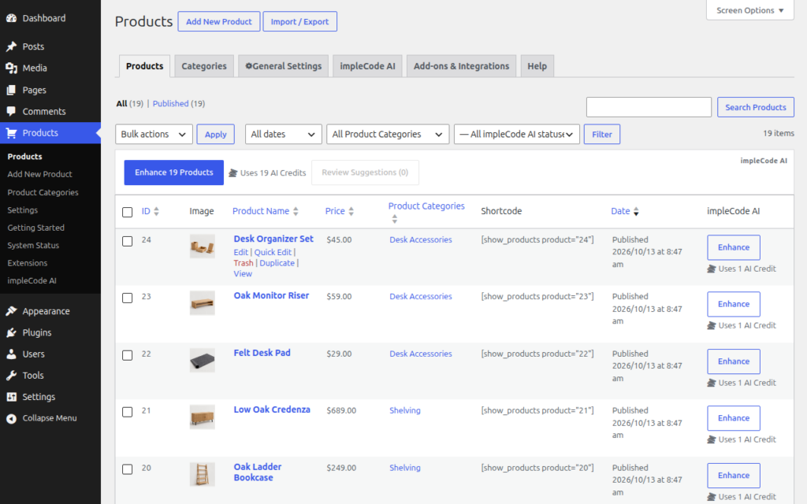Click the Users person icon

click(x=11, y=354)
